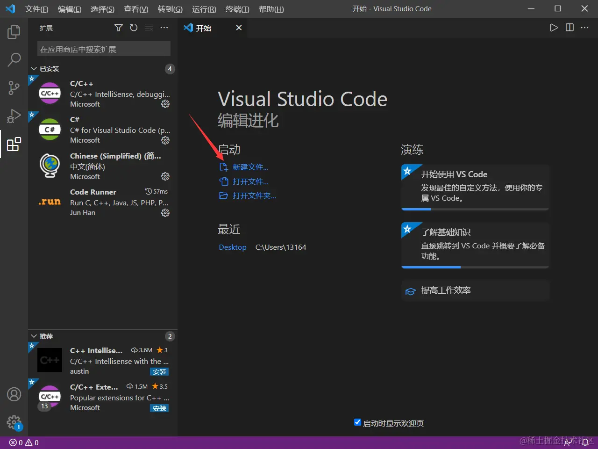
Task: Open the 运行(R) menu
Action: click(x=204, y=9)
